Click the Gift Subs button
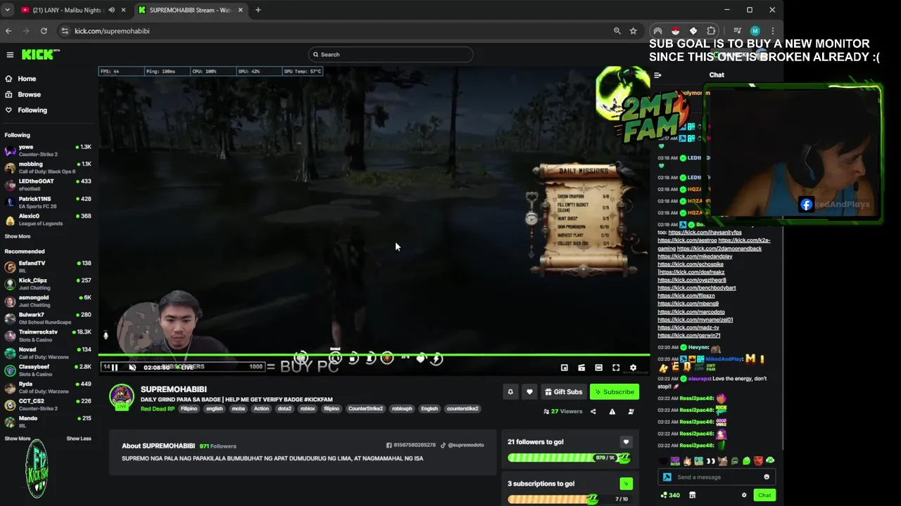Image resolution: width=901 pixels, height=506 pixels. (563, 392)
